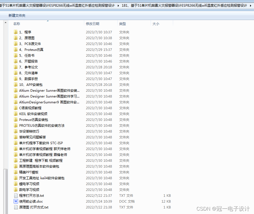Click the scroll-up arrow of the left pane
This screenshot has width=254, height=214.
pyautogui.click(x=6, y=23)
